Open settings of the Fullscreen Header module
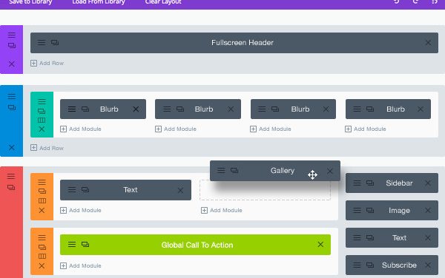This screenshot has height=278, width=445. 41,43
